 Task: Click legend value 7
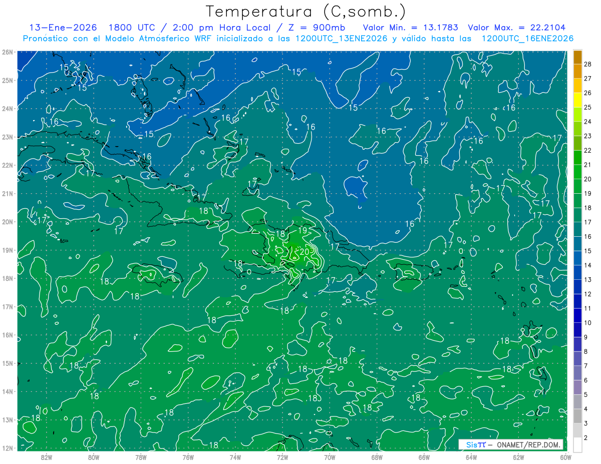[x=586, y=366]
